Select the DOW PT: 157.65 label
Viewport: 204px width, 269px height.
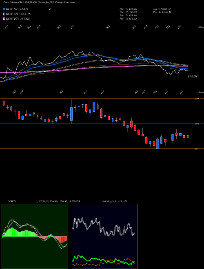click(18, 19)
